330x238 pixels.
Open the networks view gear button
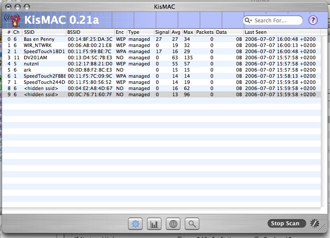point(136,224)
